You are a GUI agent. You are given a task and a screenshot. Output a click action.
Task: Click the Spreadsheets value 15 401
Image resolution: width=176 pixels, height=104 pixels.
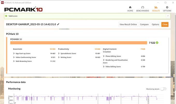point(97,54)
